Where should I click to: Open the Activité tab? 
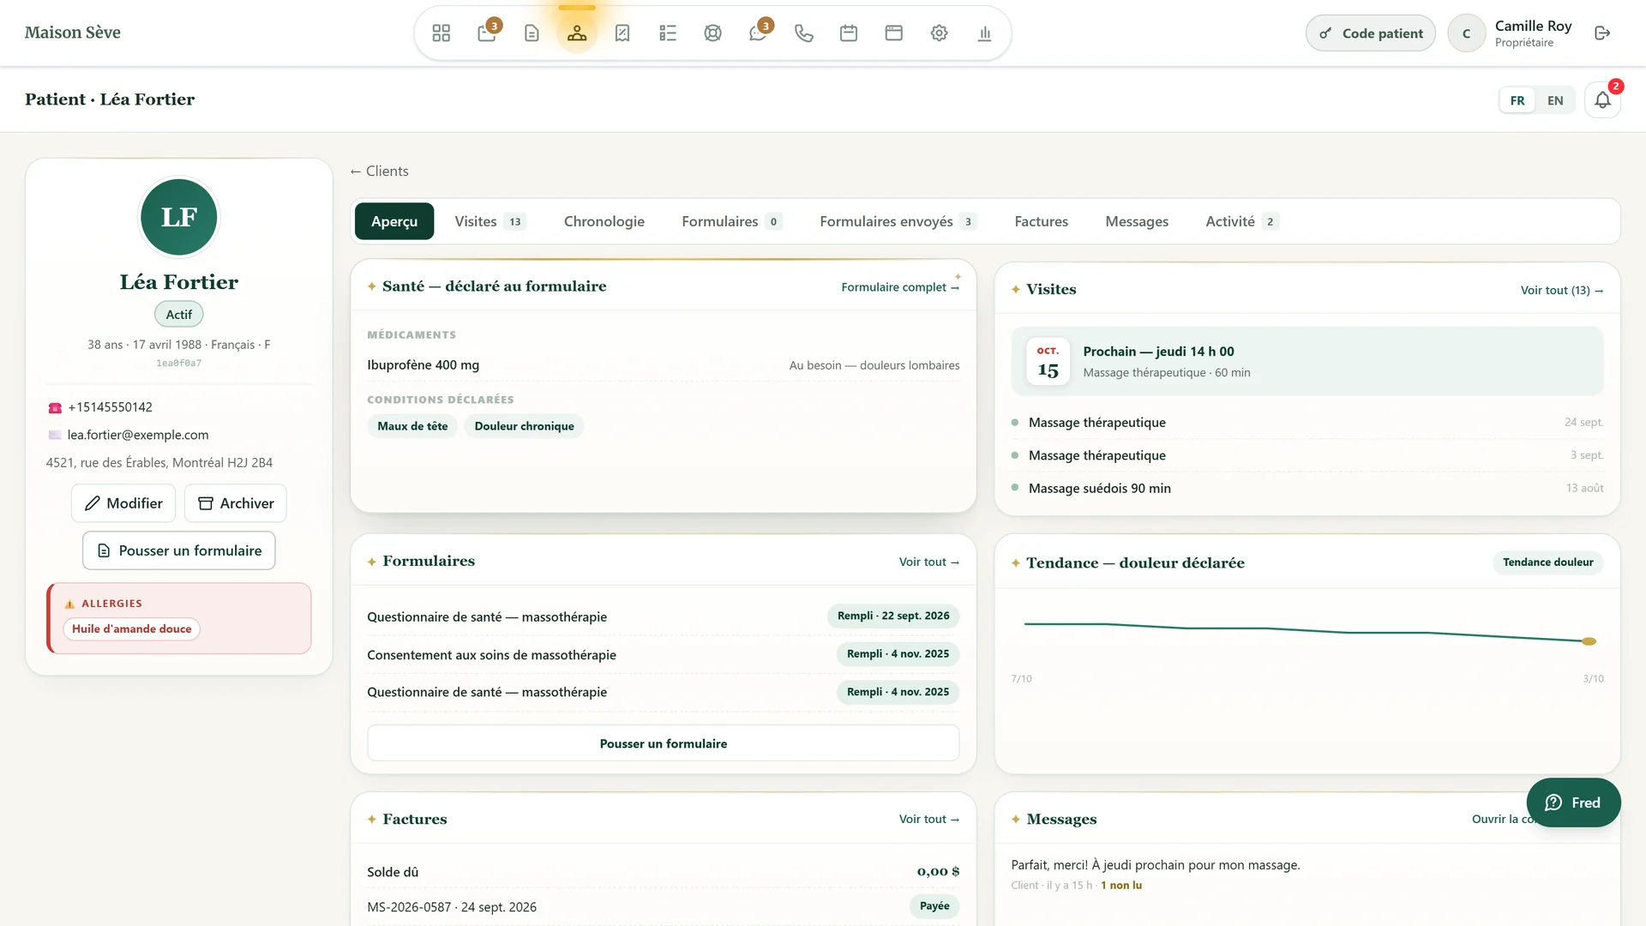pos(1241,221)
